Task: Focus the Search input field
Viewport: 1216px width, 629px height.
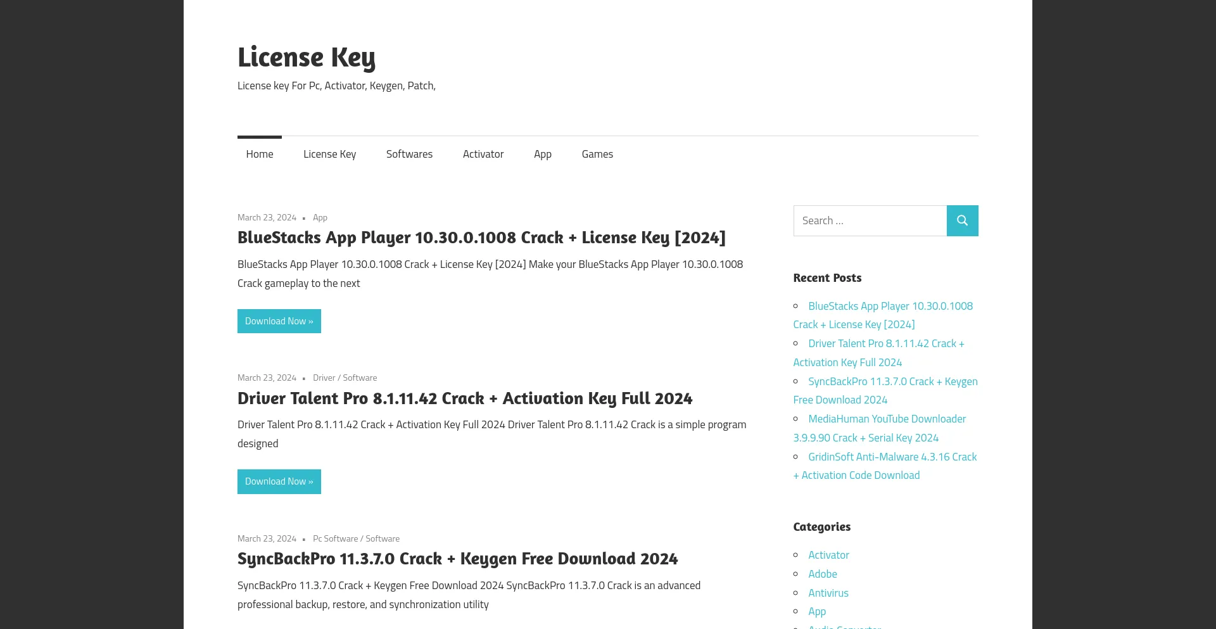Action: pos(870,220)
